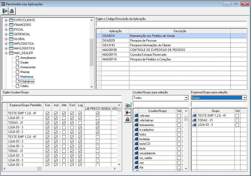This screenshot has height=176, width=251.
Task: Toggle LIB PRECO VENDA in first TESTE EMP row
Action: (x=98, y=113)
